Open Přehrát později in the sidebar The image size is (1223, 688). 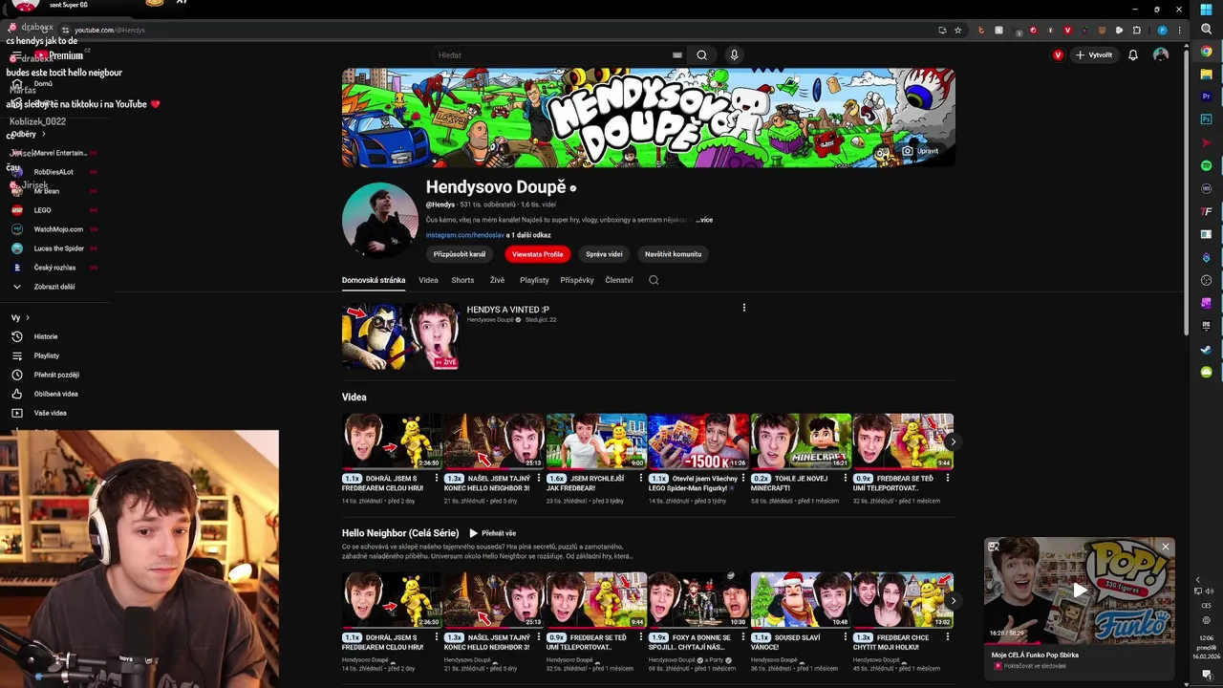click(x=57, y=375)
